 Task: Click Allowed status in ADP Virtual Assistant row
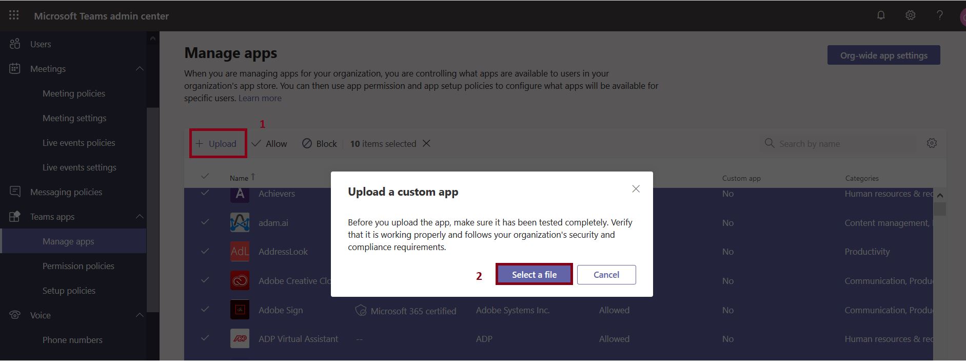614,339
